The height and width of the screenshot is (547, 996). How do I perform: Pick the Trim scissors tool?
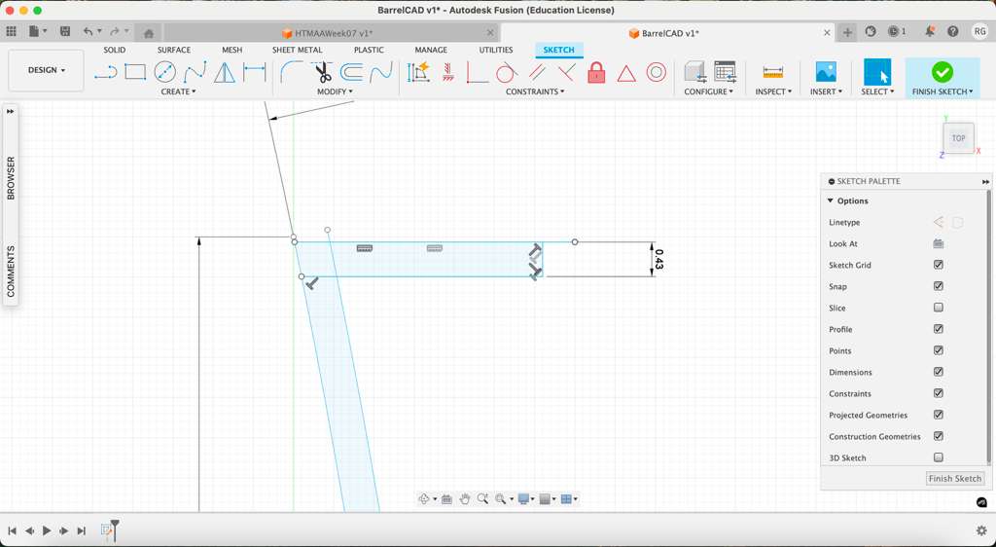[x=322, y=72]
